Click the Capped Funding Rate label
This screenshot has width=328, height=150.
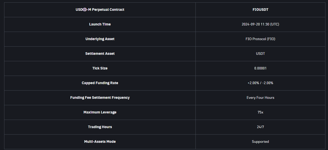(x=100, y=83)
